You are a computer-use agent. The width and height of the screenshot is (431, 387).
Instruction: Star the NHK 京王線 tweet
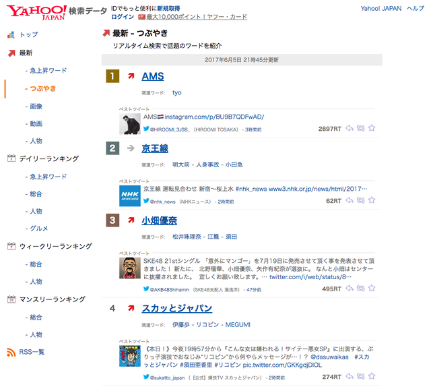[x=372, y=200]
